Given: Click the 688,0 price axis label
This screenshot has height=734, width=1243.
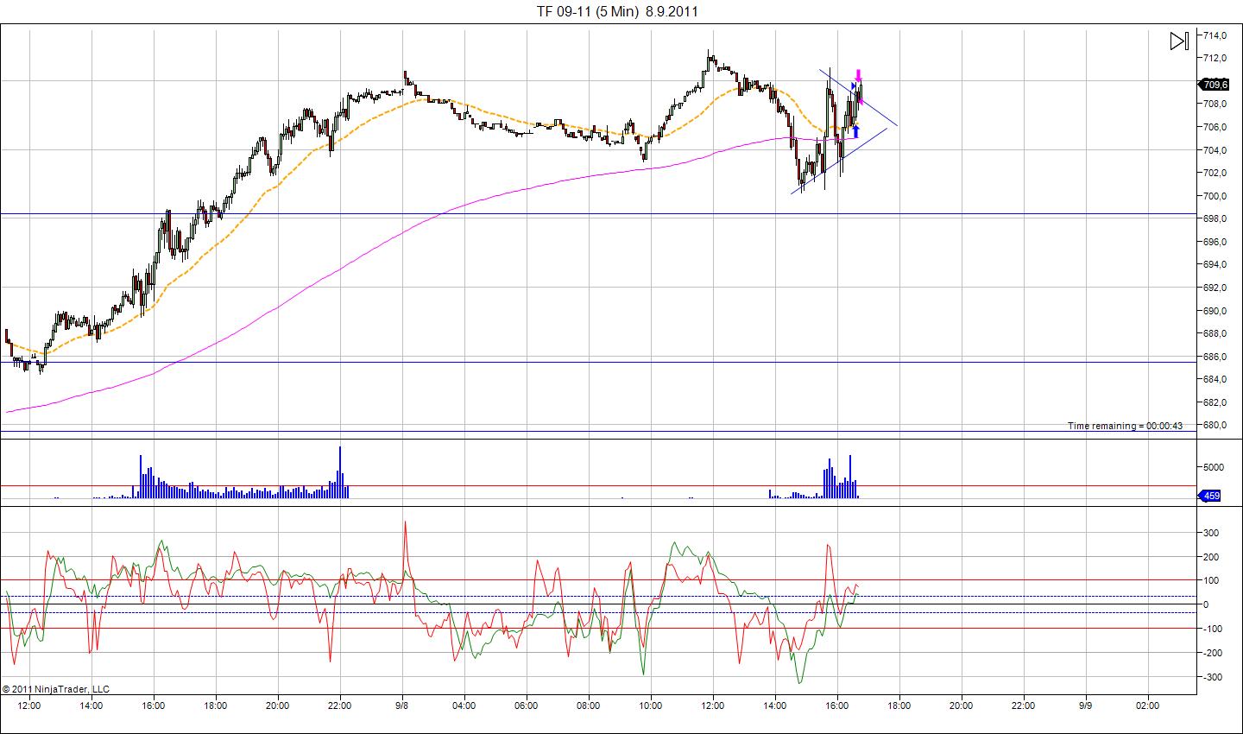Looking at the screenshot, I should [x=1215, y=333].
